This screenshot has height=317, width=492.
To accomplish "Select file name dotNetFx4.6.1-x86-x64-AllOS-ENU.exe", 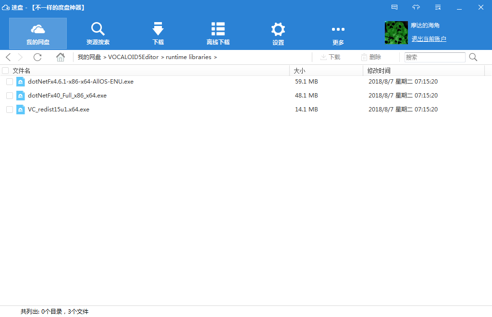I will point(81,82).
